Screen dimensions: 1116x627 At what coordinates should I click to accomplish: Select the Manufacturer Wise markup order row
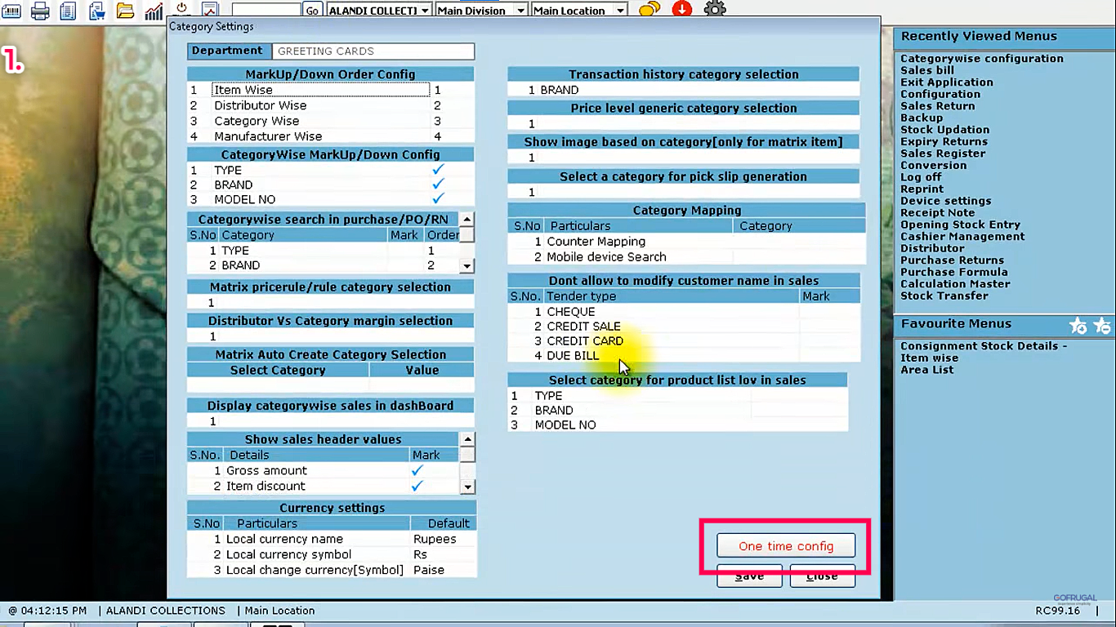coord(330,136)
